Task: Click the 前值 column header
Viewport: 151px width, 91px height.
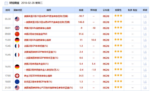Action: 81,10
